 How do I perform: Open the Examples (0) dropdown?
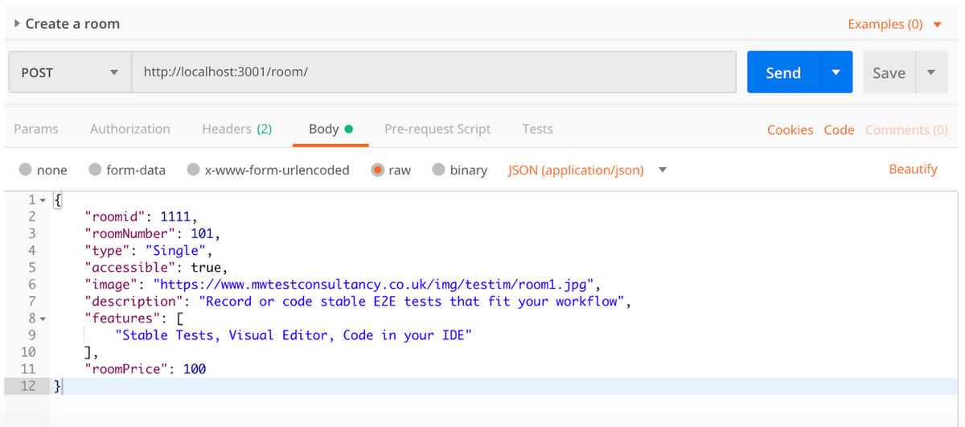click(894, 24)
